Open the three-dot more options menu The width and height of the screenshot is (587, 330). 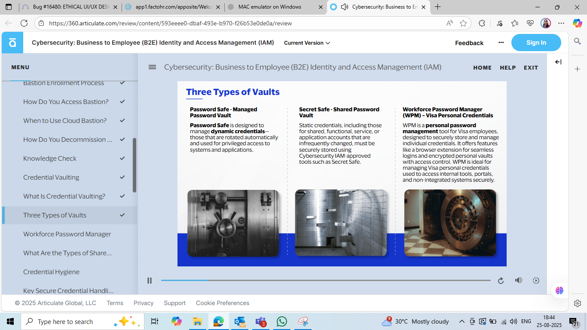(x=501, y=43)
